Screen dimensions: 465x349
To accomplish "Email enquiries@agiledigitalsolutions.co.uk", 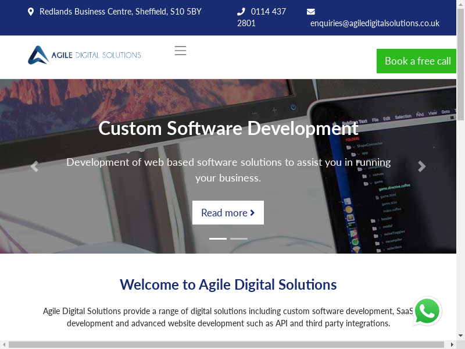I will 375,23.
